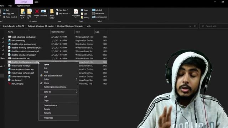The height and width of the screenshot is (128, 228).
Task: Click Select all in ribbon
Action: click(97, 10)
